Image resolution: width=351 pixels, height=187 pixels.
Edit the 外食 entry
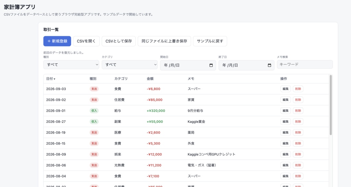(x=286, y=144)
